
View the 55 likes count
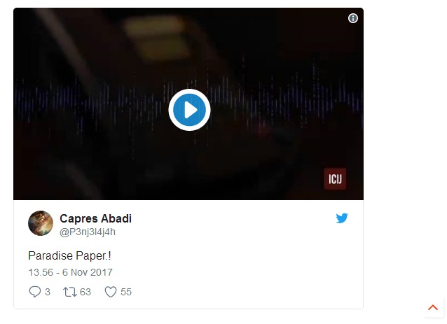[126, 292]
